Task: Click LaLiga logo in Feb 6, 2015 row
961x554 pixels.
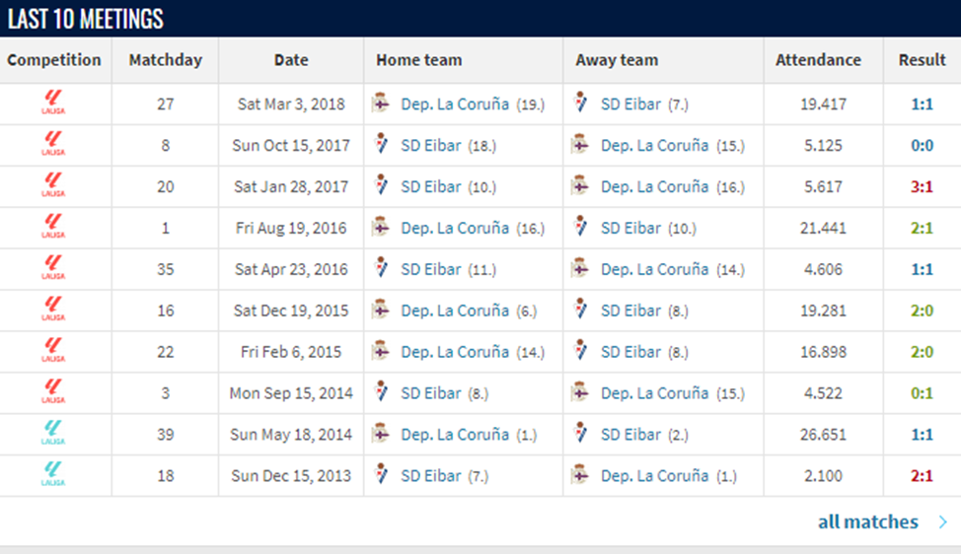Action: pos(54,352)
